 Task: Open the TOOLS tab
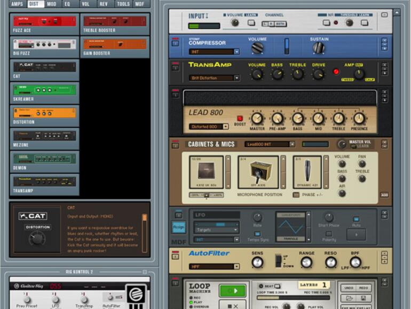(123, 4)
